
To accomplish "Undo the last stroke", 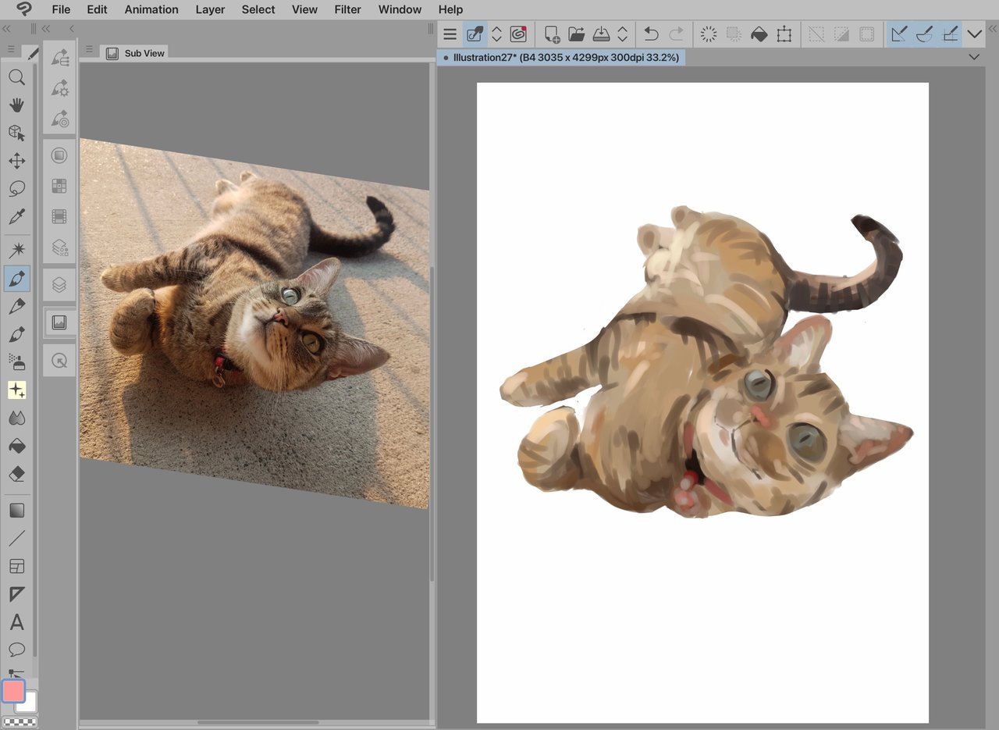I will pyautogui.click(x=651, y=34).
